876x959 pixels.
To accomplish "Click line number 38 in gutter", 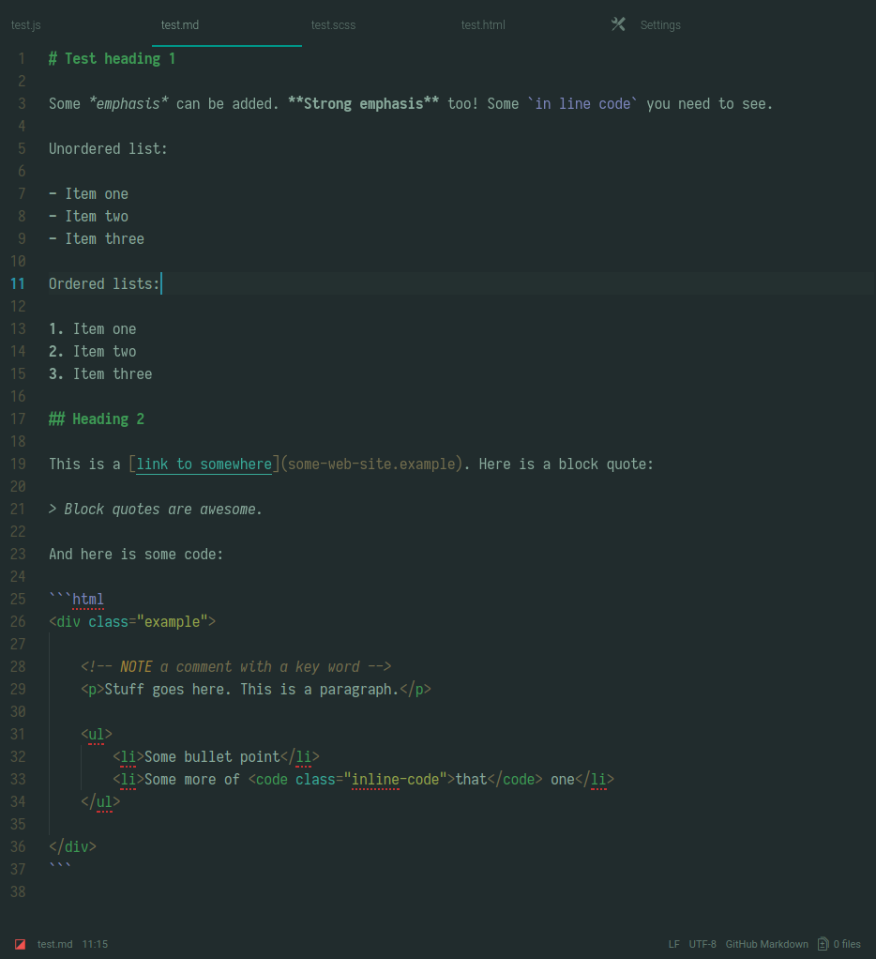I will click(x=18, y=891).
